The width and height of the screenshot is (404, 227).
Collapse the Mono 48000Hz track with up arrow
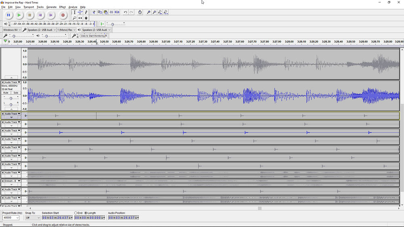11,109
